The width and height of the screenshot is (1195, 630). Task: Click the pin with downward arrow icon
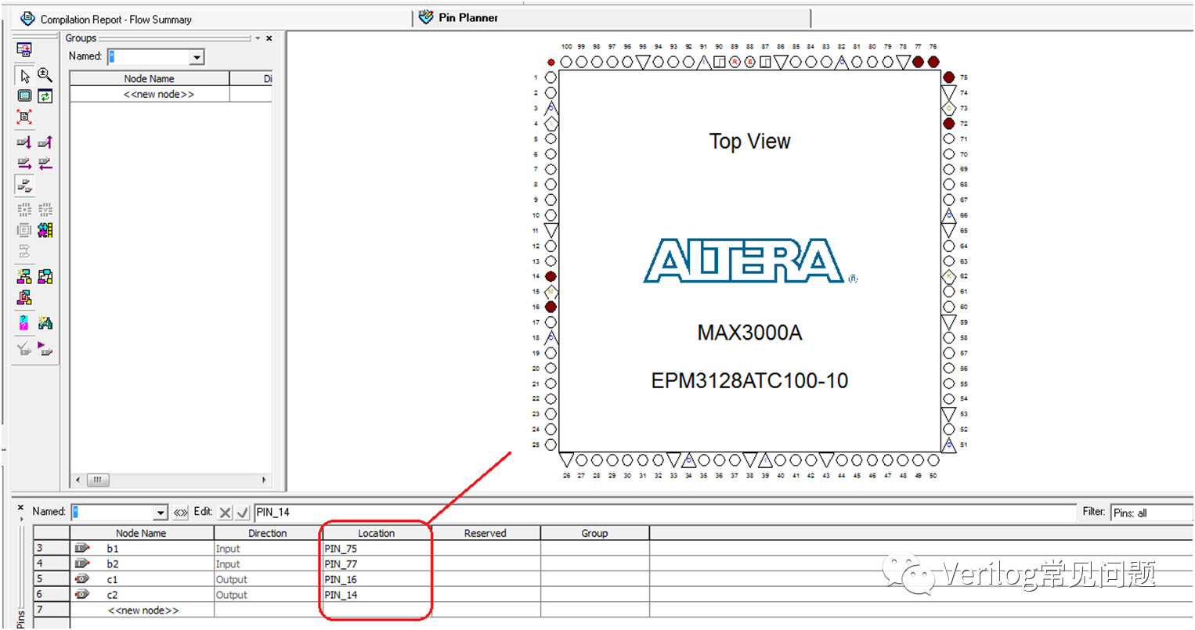click(x=24, y=142)
